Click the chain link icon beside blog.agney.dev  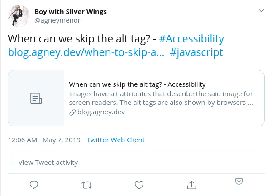[x=72, y=112]
